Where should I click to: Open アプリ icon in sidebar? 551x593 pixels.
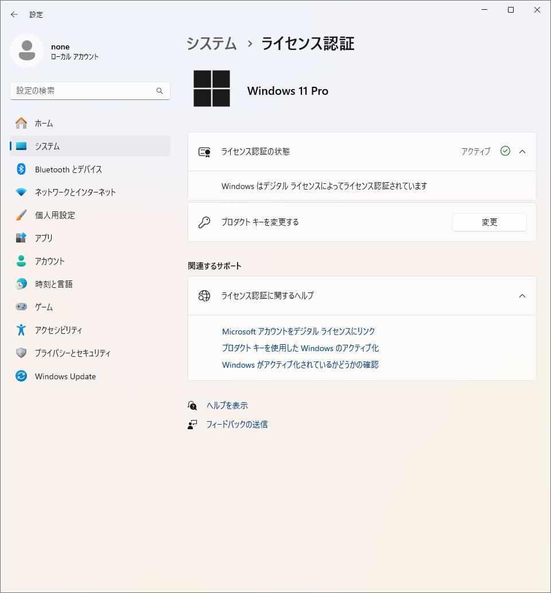click(21, 238)
